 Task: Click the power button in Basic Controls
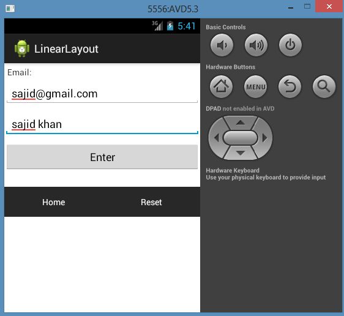(x=290, y=45)
